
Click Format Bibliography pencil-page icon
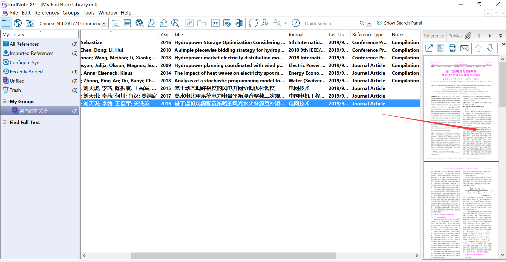pyautogui.click(x=227, y=23)
